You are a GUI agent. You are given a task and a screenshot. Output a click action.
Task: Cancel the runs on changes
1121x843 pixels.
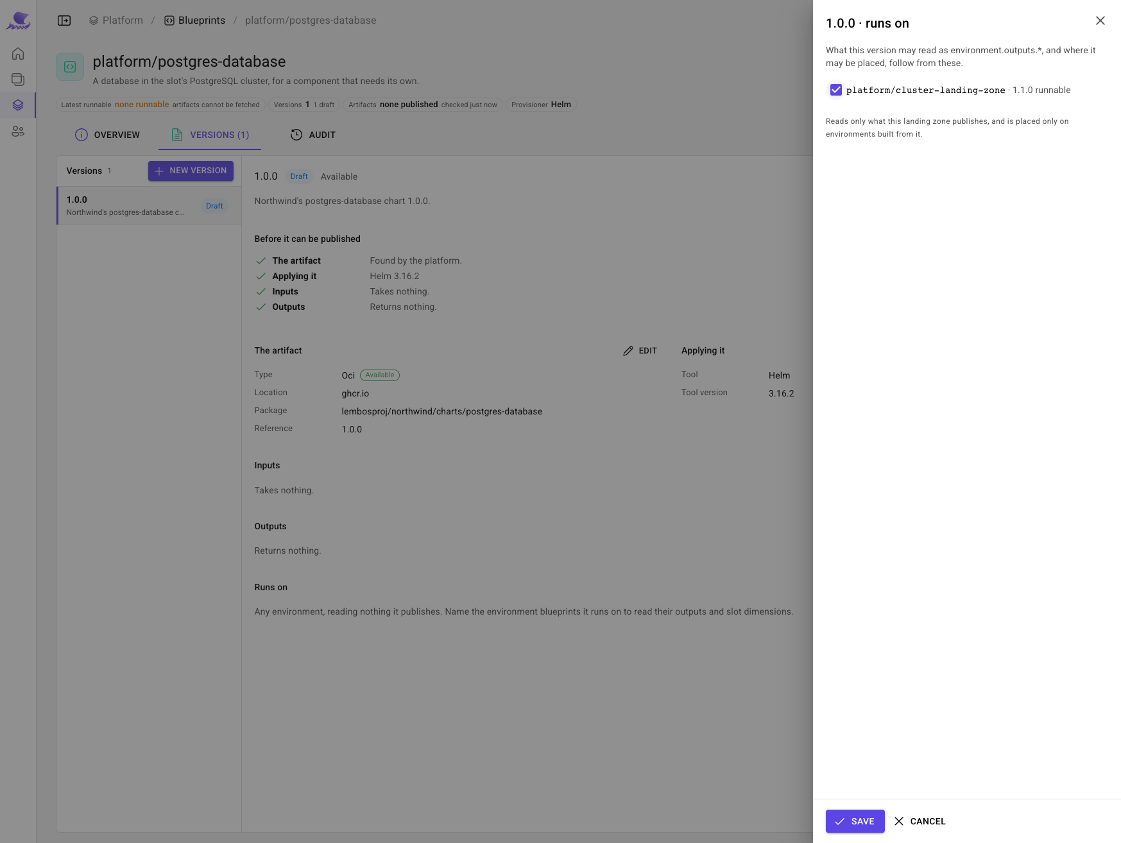point(920,821)
